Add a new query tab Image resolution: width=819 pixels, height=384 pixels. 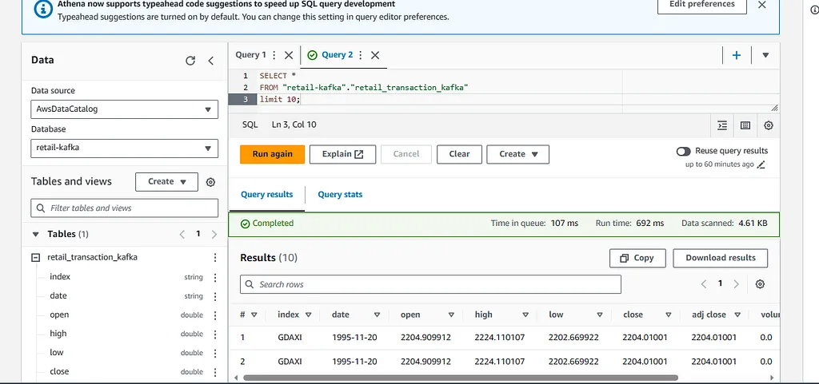click(x=737, y=55)
